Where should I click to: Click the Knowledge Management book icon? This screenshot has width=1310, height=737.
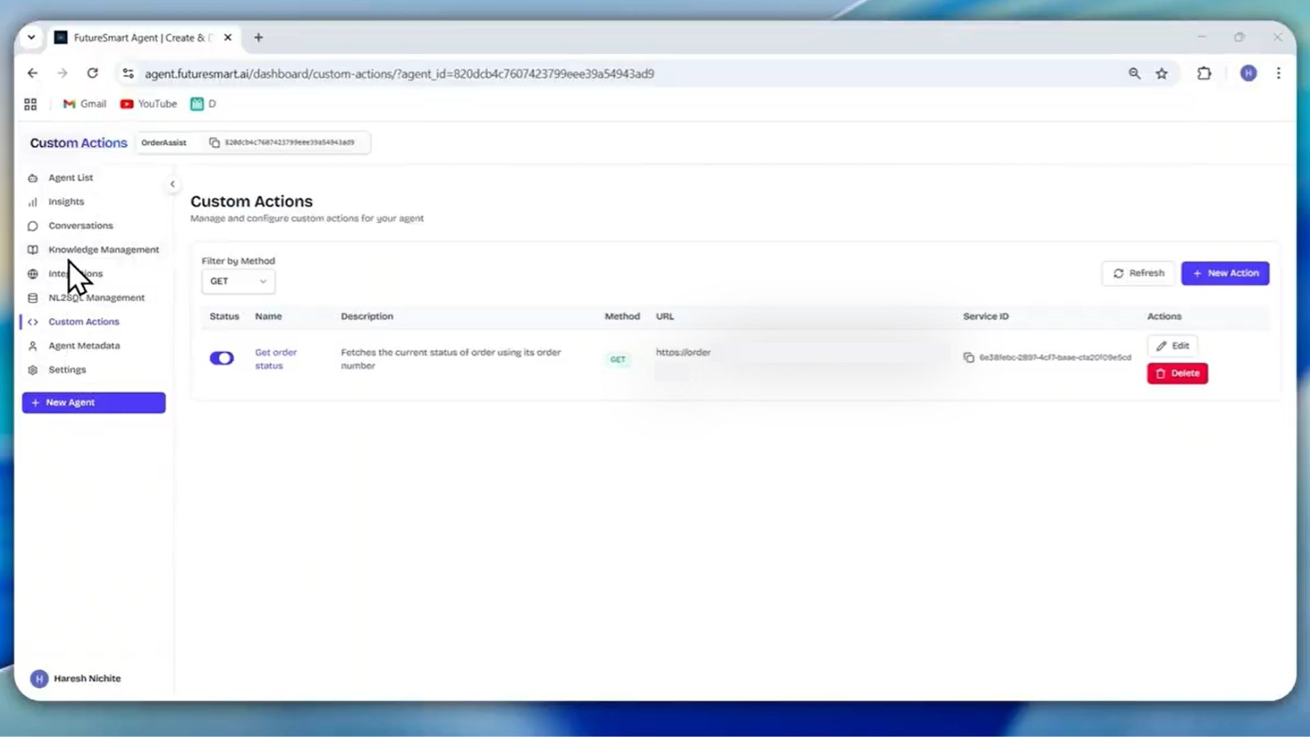pos(33,249)
